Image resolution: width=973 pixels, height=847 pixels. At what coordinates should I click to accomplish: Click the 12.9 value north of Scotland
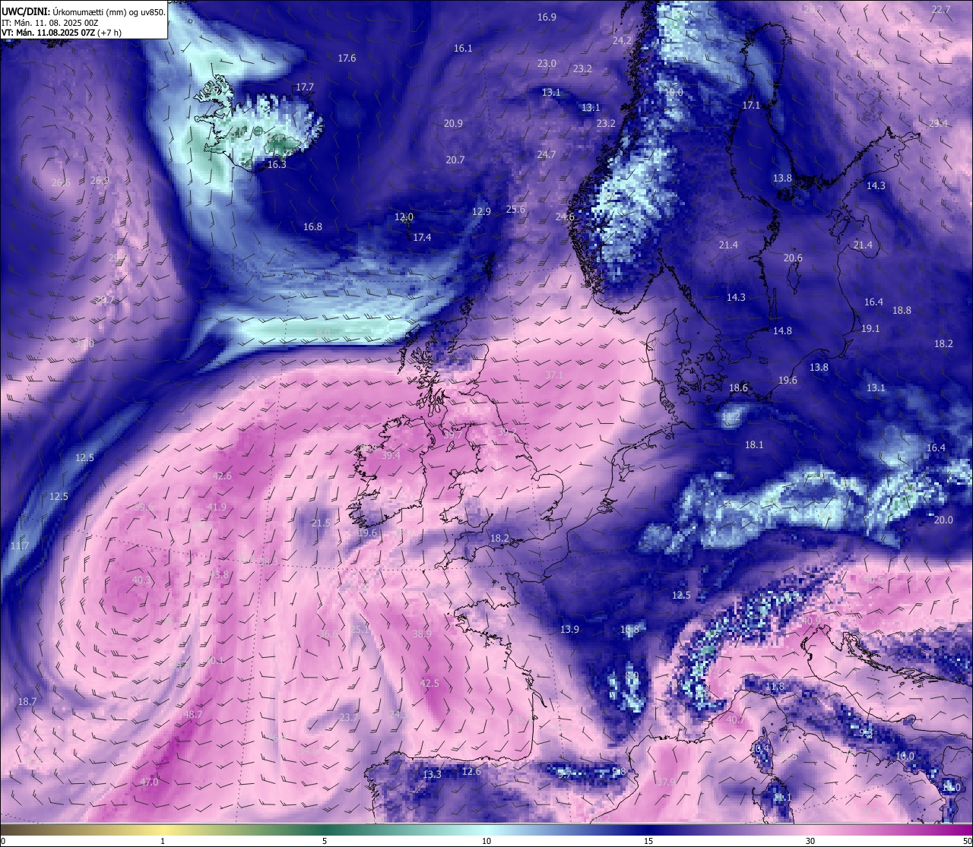click(x=481, y=211)
